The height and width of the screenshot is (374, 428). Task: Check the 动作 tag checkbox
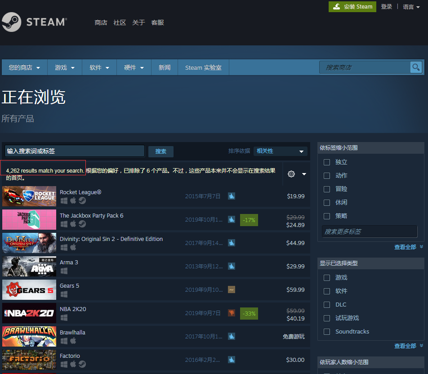tap(327, 175)
